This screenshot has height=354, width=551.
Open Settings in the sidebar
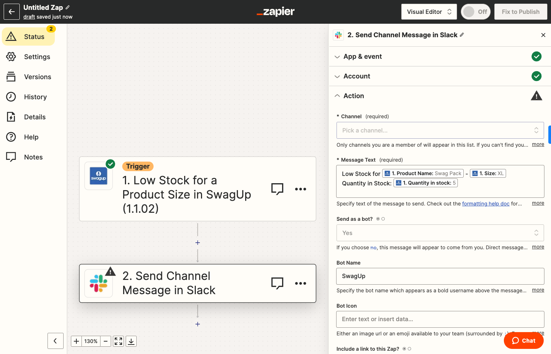coord(28,57)
